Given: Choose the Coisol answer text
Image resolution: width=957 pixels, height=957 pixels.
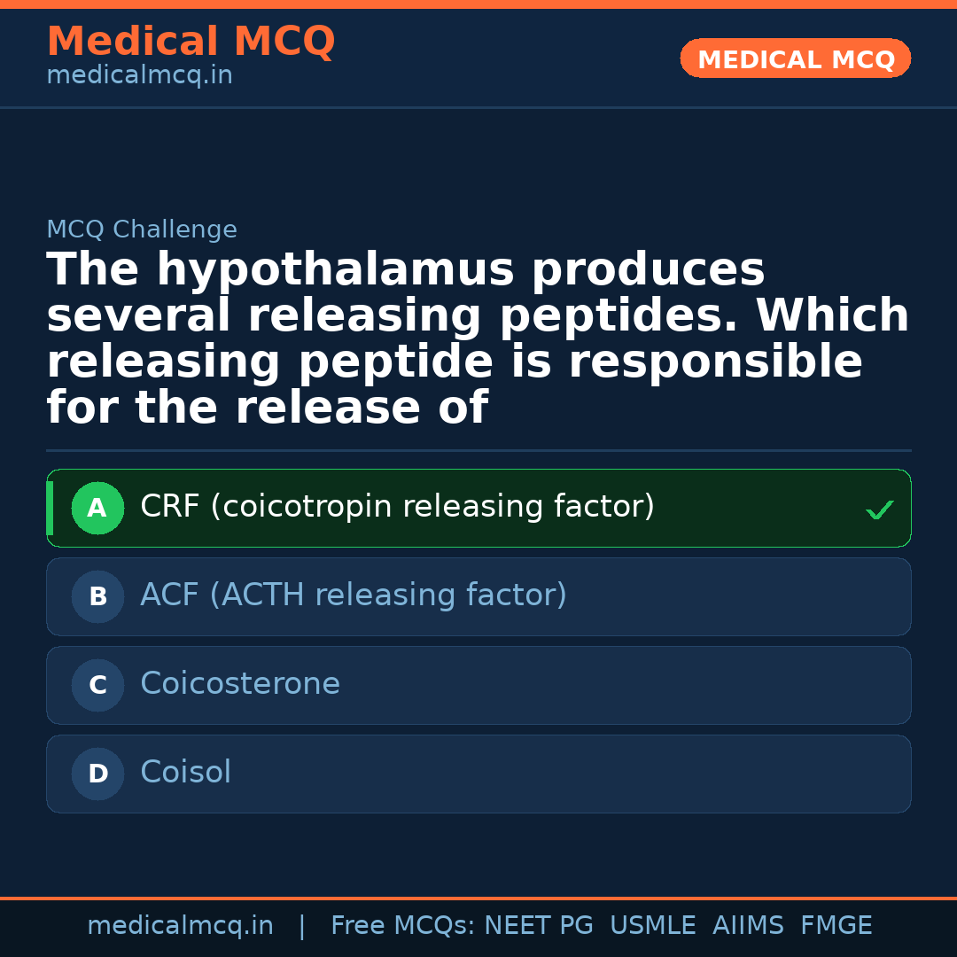Looking at the screenshot, I should (185, 773).
